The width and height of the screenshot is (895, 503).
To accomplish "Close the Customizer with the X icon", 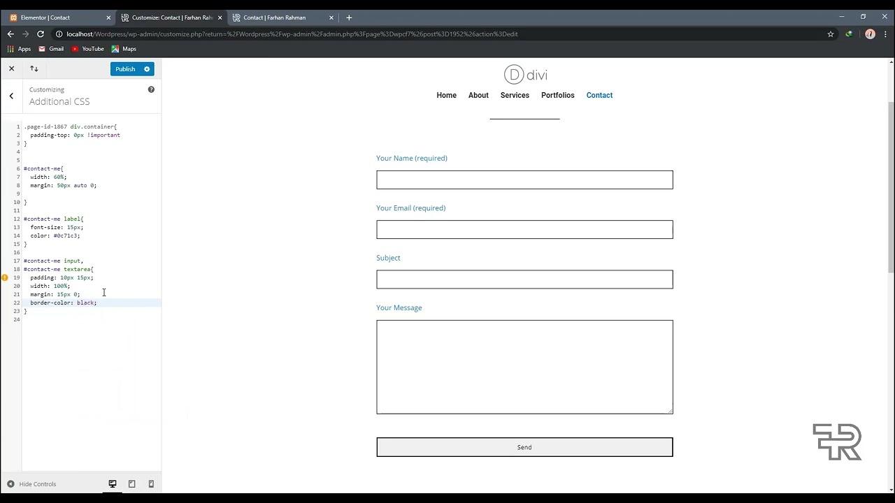I will [11, 68].
